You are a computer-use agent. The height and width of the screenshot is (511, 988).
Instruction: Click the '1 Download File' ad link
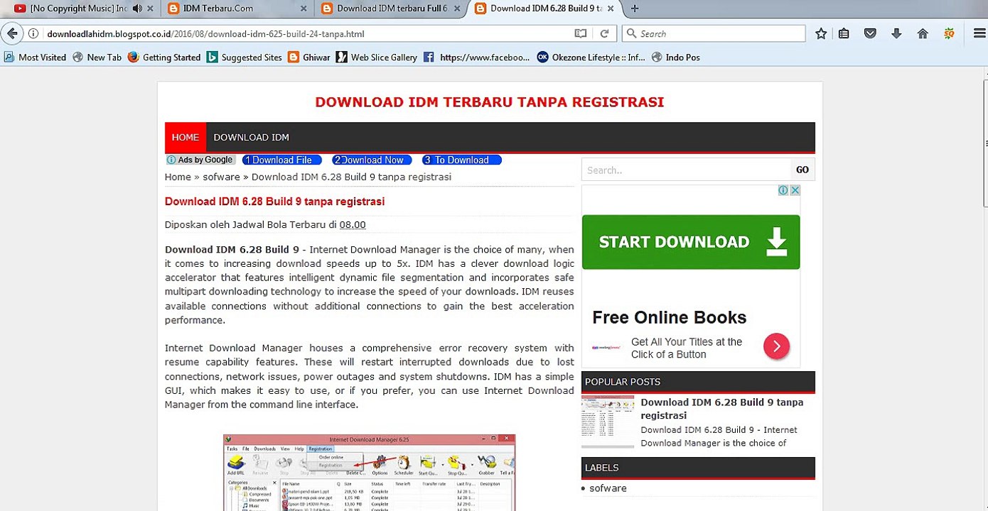point(282,160)
